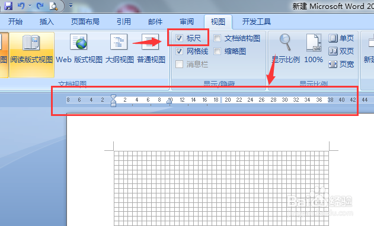Switch to the 插入 tab
The height and width of the screenshot is (226, 374).
46,22
